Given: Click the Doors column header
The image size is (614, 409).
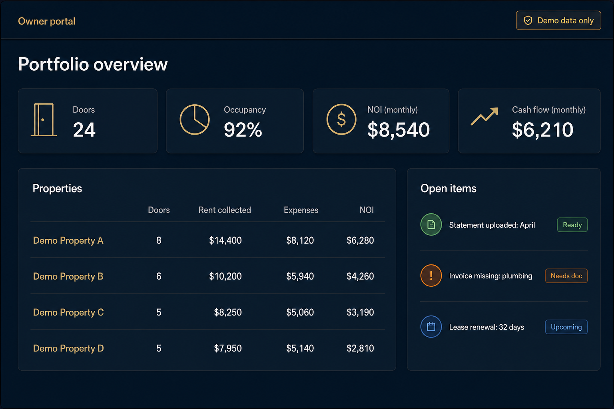Looking at the screenshot, I should (x=159, y=210).
